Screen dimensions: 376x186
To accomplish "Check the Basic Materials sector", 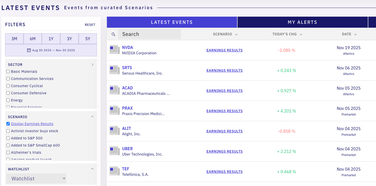I will 8,71.
